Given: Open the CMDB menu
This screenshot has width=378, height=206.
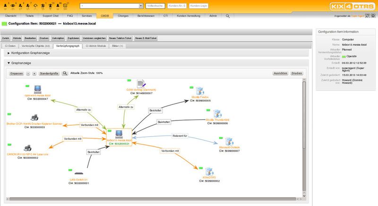Looking at the screenshot, I should point(104,16).
